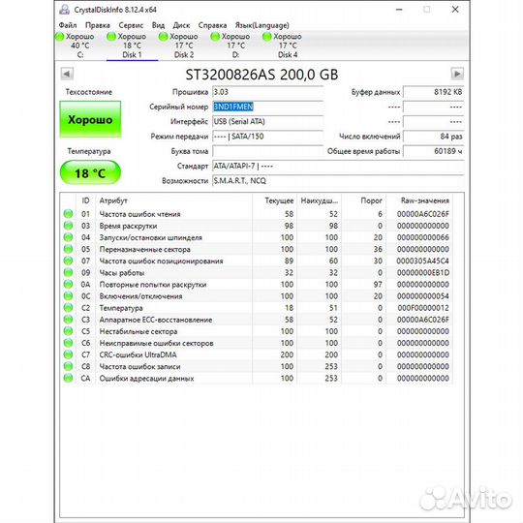Click status icon of attribute 03 Время раскрутки
523x523 pixels.
69,226
